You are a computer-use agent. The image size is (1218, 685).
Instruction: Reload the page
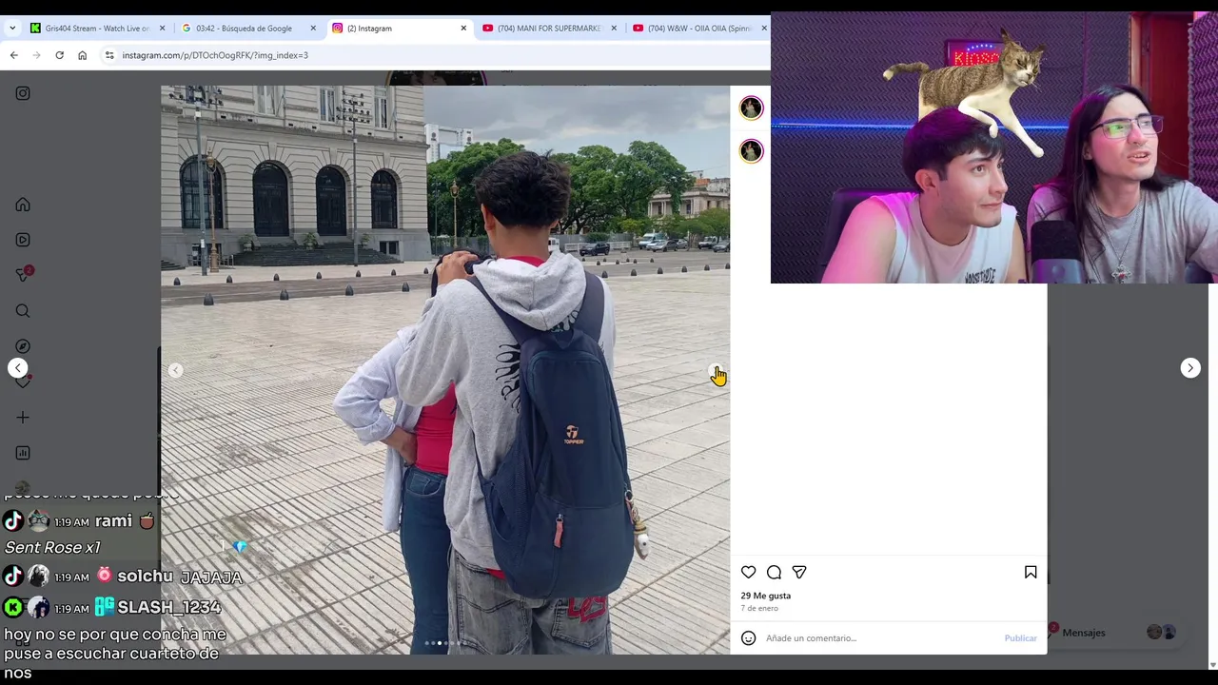(x=59, y=55)
